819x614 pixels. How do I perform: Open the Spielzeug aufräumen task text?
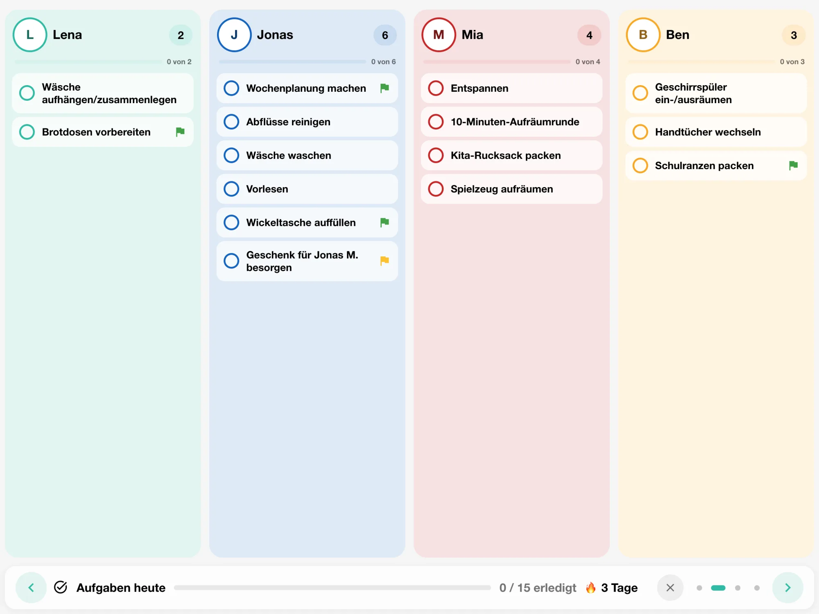[502, 189]
